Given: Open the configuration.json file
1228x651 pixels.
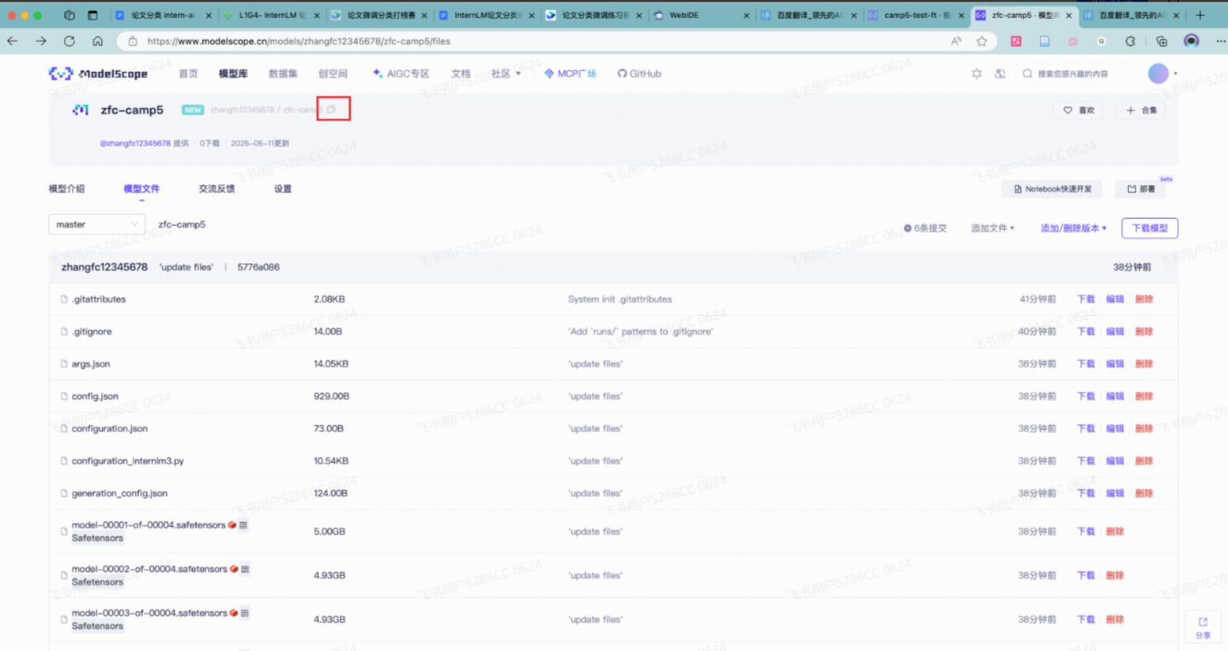Looking at the screenshot, I should [109, 429].
